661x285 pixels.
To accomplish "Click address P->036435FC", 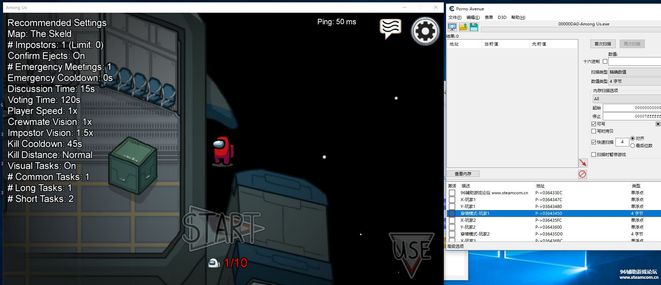I will tap(549, 220).
